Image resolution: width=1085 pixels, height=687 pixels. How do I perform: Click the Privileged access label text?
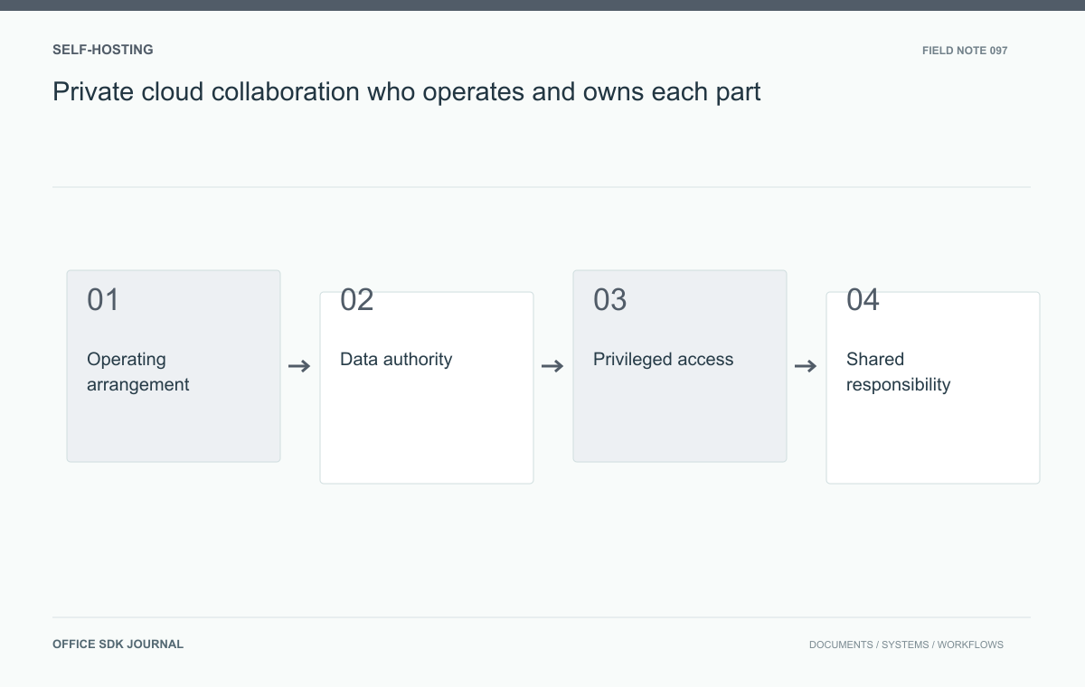coord(664,360)
